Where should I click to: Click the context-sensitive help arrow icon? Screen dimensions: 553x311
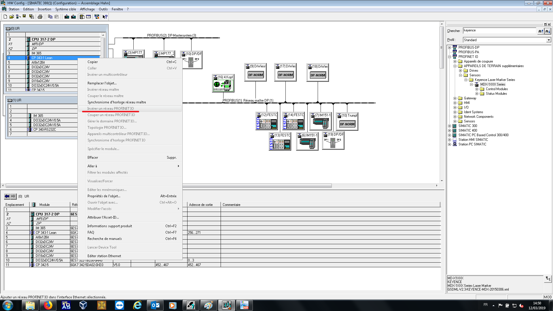click(105, 17)
